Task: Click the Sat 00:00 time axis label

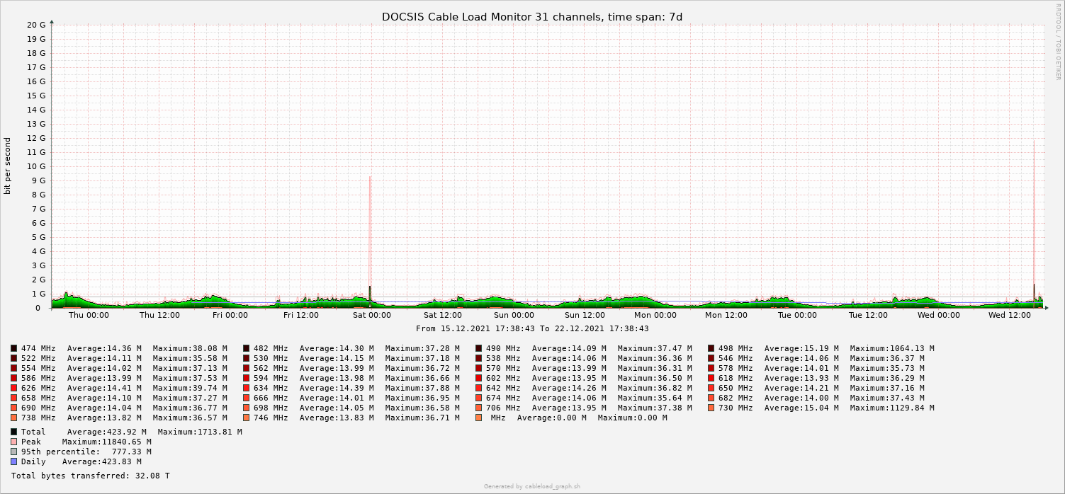Action: tap(371, 316)
